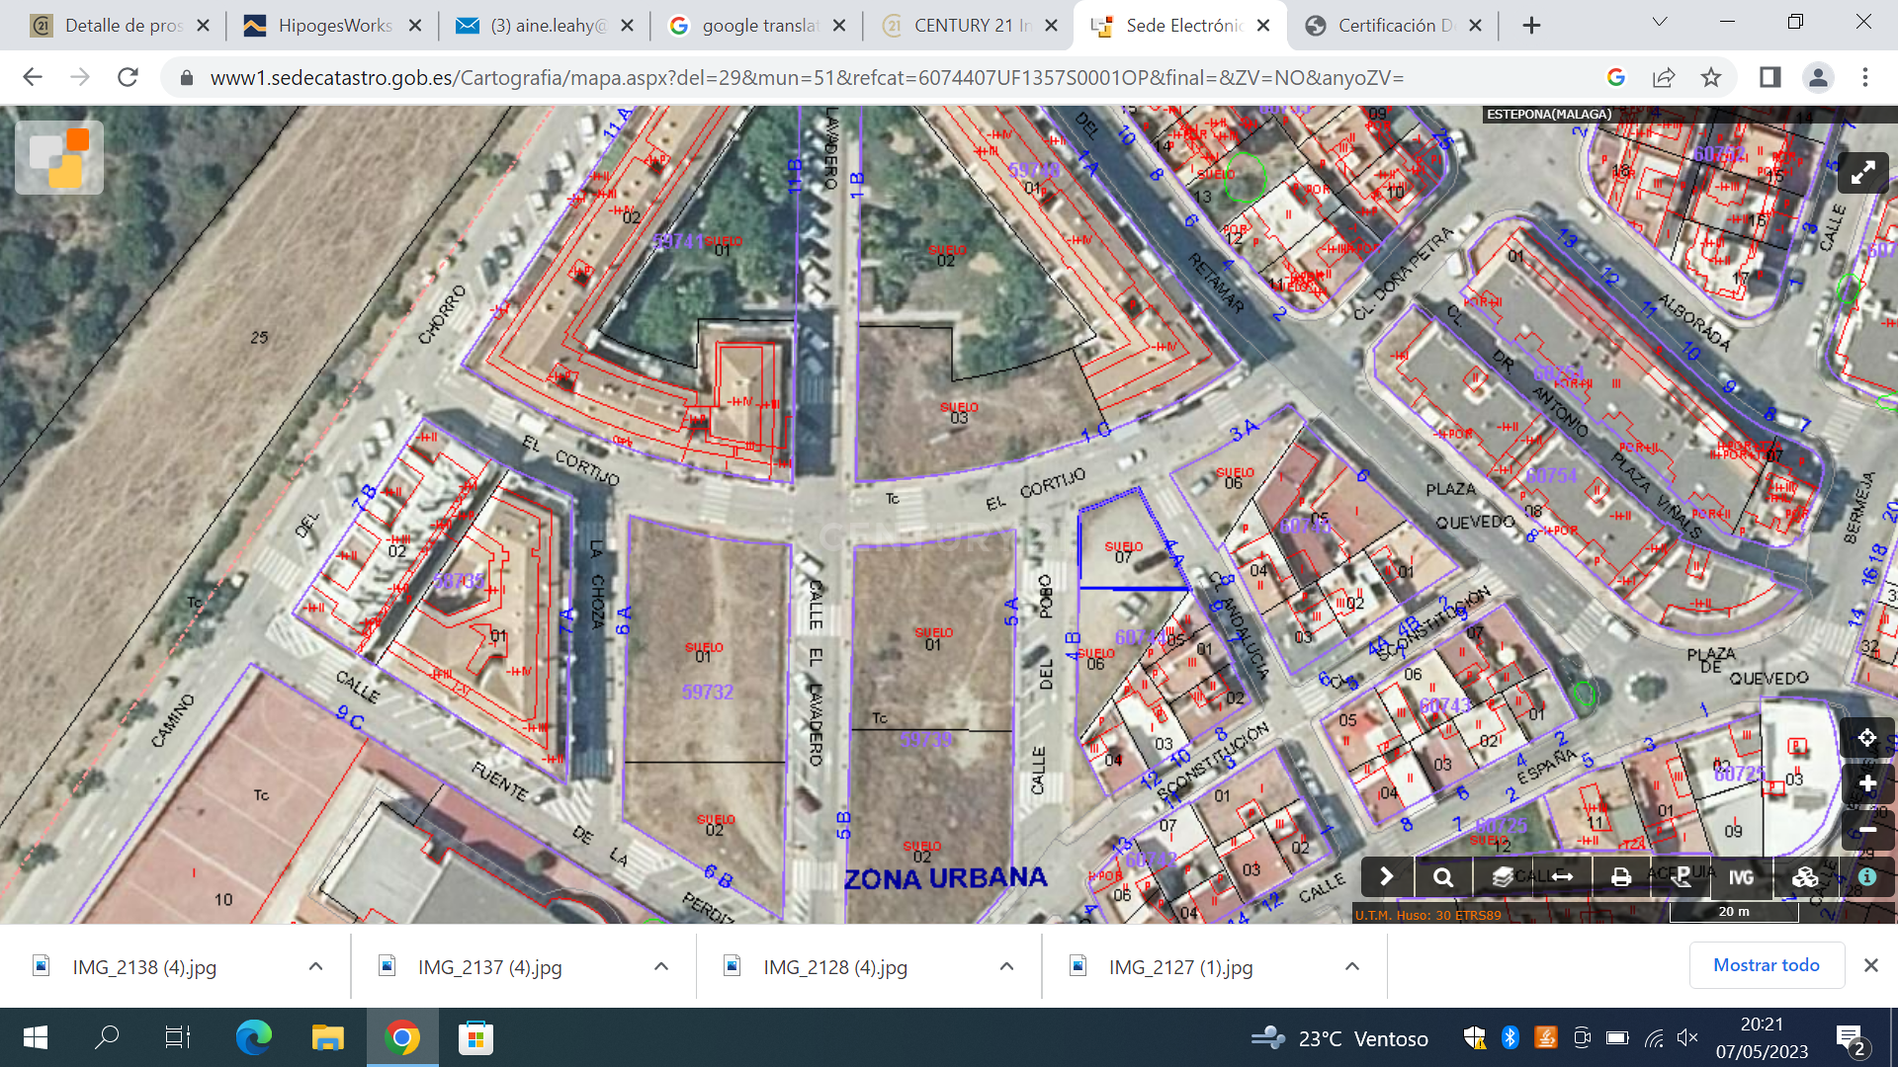Expand the map toolbar with the chevron arrow
Screen dimensions: 1898x1067
click(x=1386, y=876)
